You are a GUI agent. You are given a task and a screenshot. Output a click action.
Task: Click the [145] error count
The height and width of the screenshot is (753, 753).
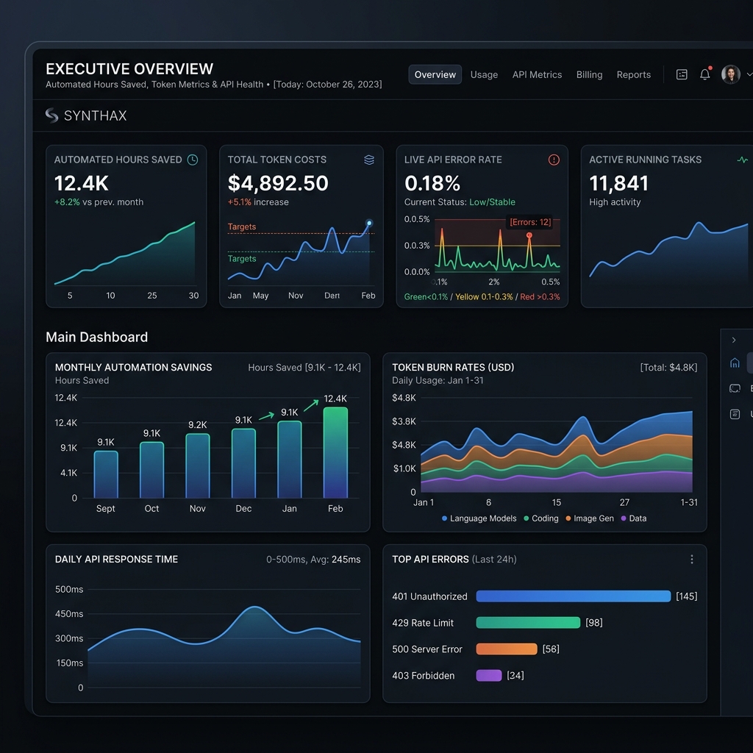[686, 596]
